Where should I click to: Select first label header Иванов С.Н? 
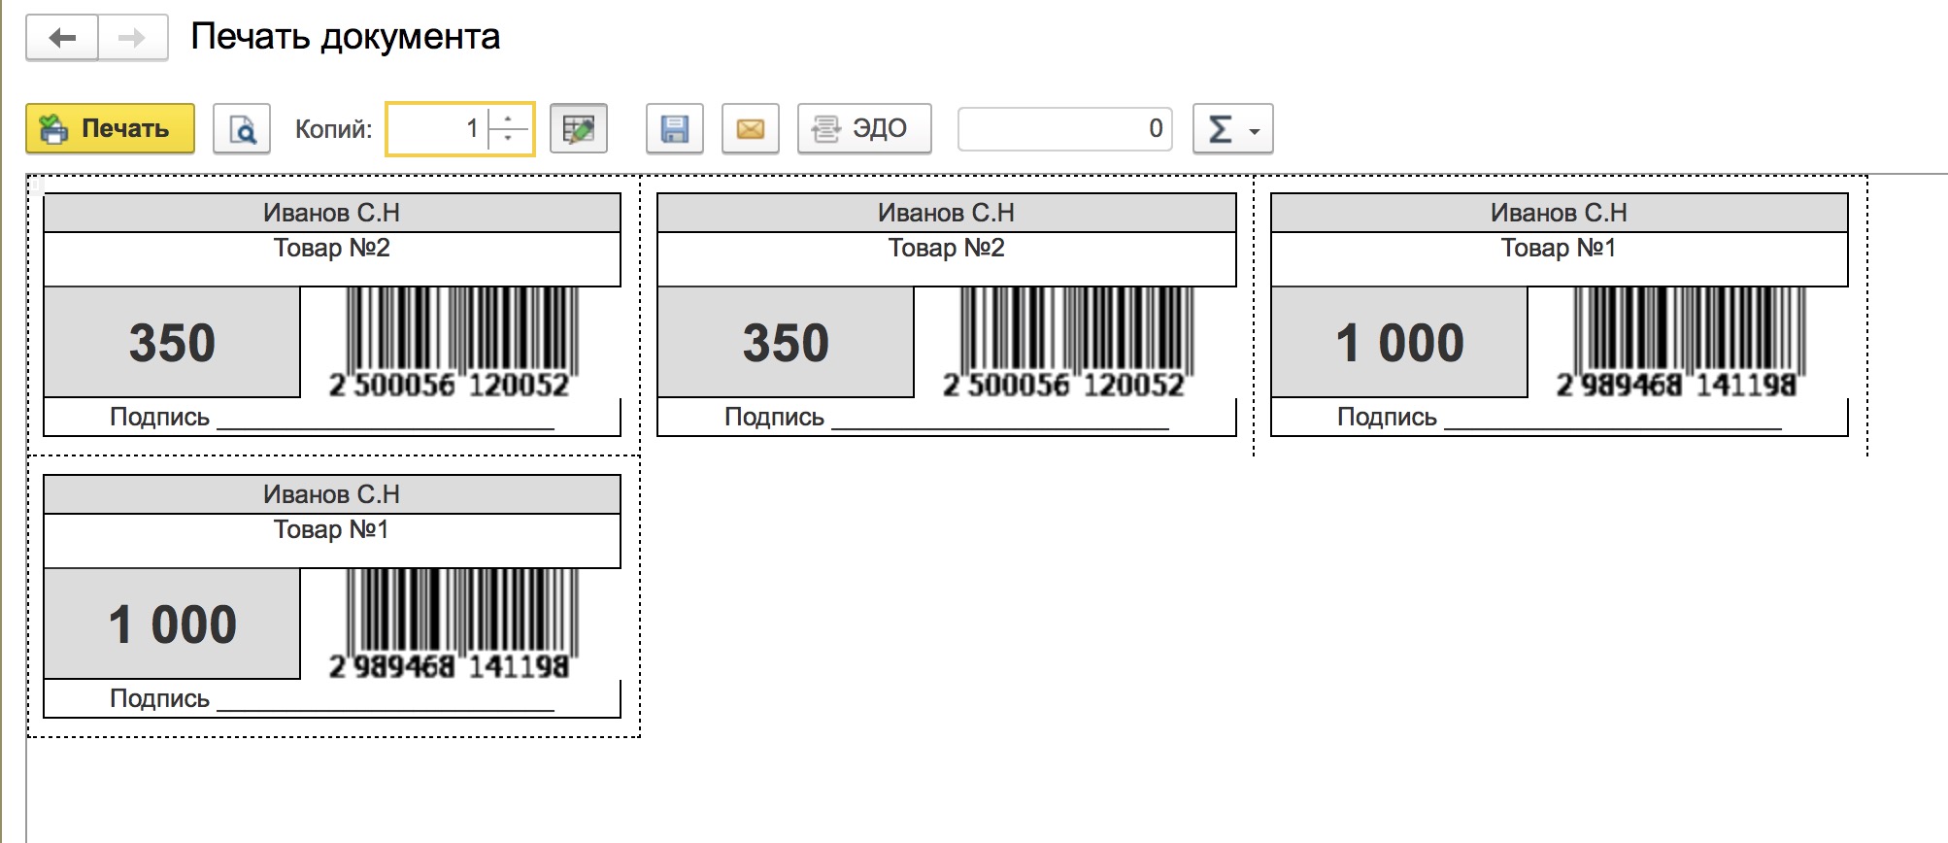point(332,213)
